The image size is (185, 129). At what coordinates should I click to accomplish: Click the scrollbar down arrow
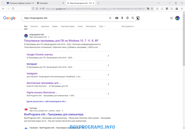(x=184, y=128)
